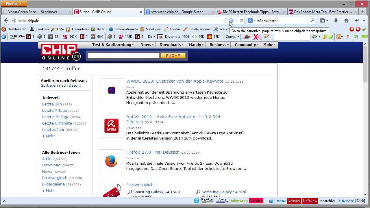The image size is (370, 208).
Task: Click the Alexa rank bar in the status bar
Action: click(222, 201)
